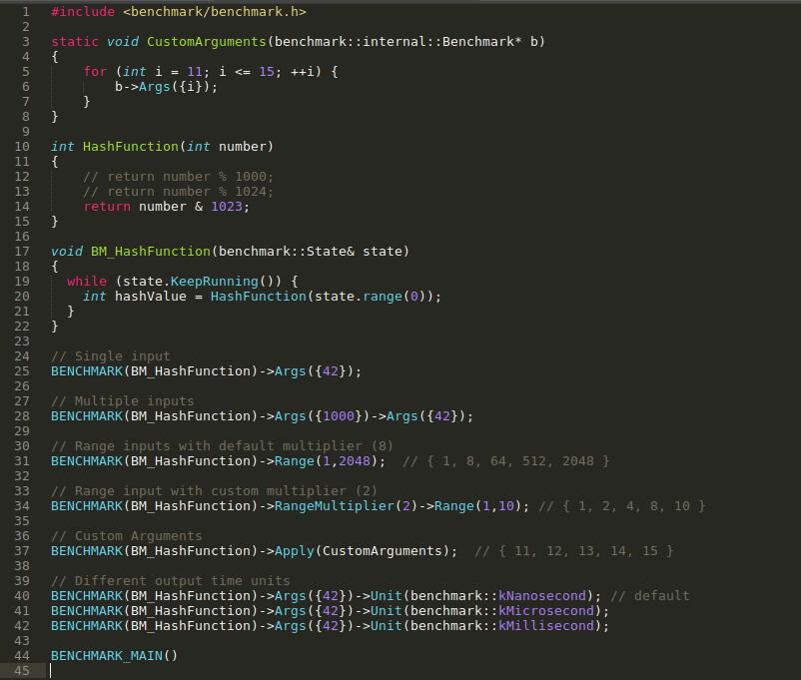Click the BM_HashFunction function name
The width and height of the screenshot is (801, 680).
(150, 251)
